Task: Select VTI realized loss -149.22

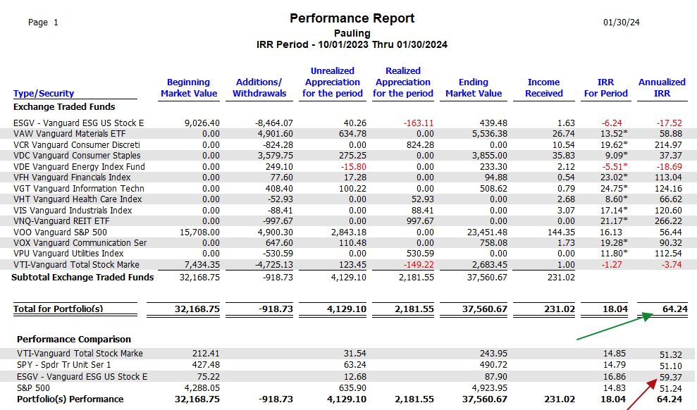Action: [x=419, y=265]
